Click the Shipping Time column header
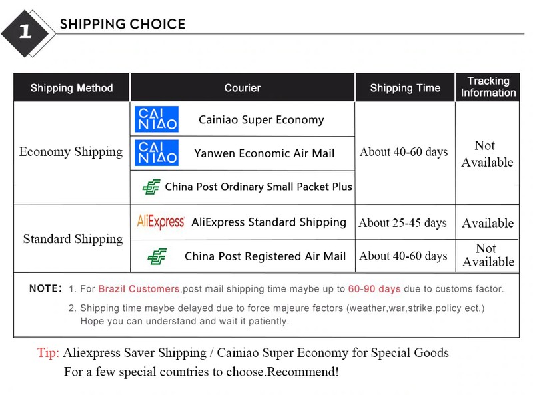This screenshot has width=533, height=399. tap(405, 88)
